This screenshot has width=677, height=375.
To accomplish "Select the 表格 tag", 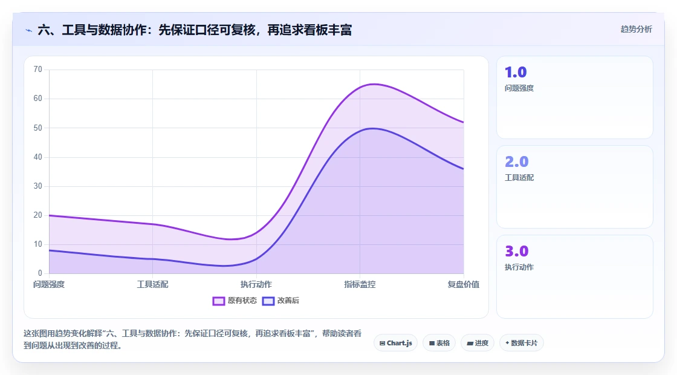I will click(439, 343).
